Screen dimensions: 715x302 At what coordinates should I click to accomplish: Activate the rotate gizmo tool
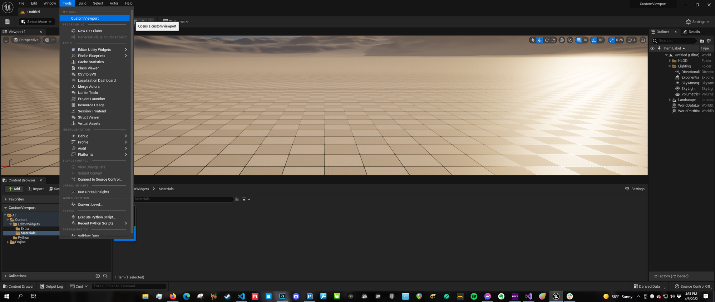[x=547, y=40]
